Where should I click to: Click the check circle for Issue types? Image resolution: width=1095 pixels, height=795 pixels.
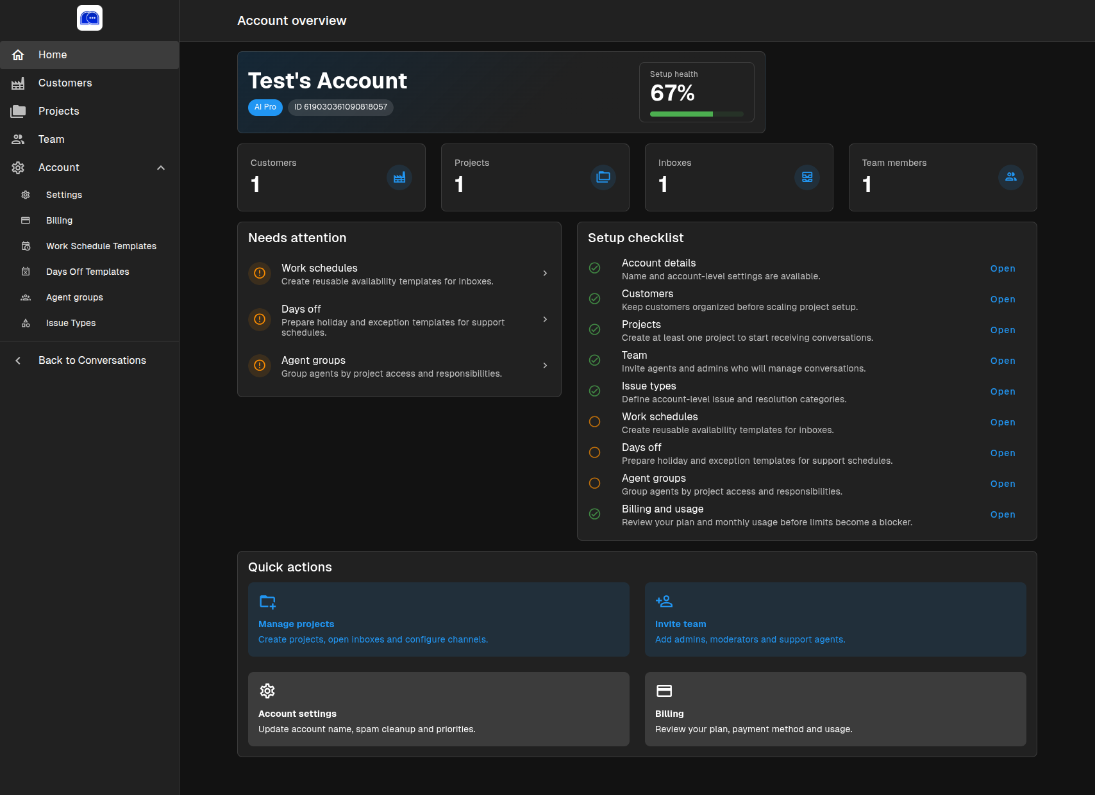pos(595,391)
